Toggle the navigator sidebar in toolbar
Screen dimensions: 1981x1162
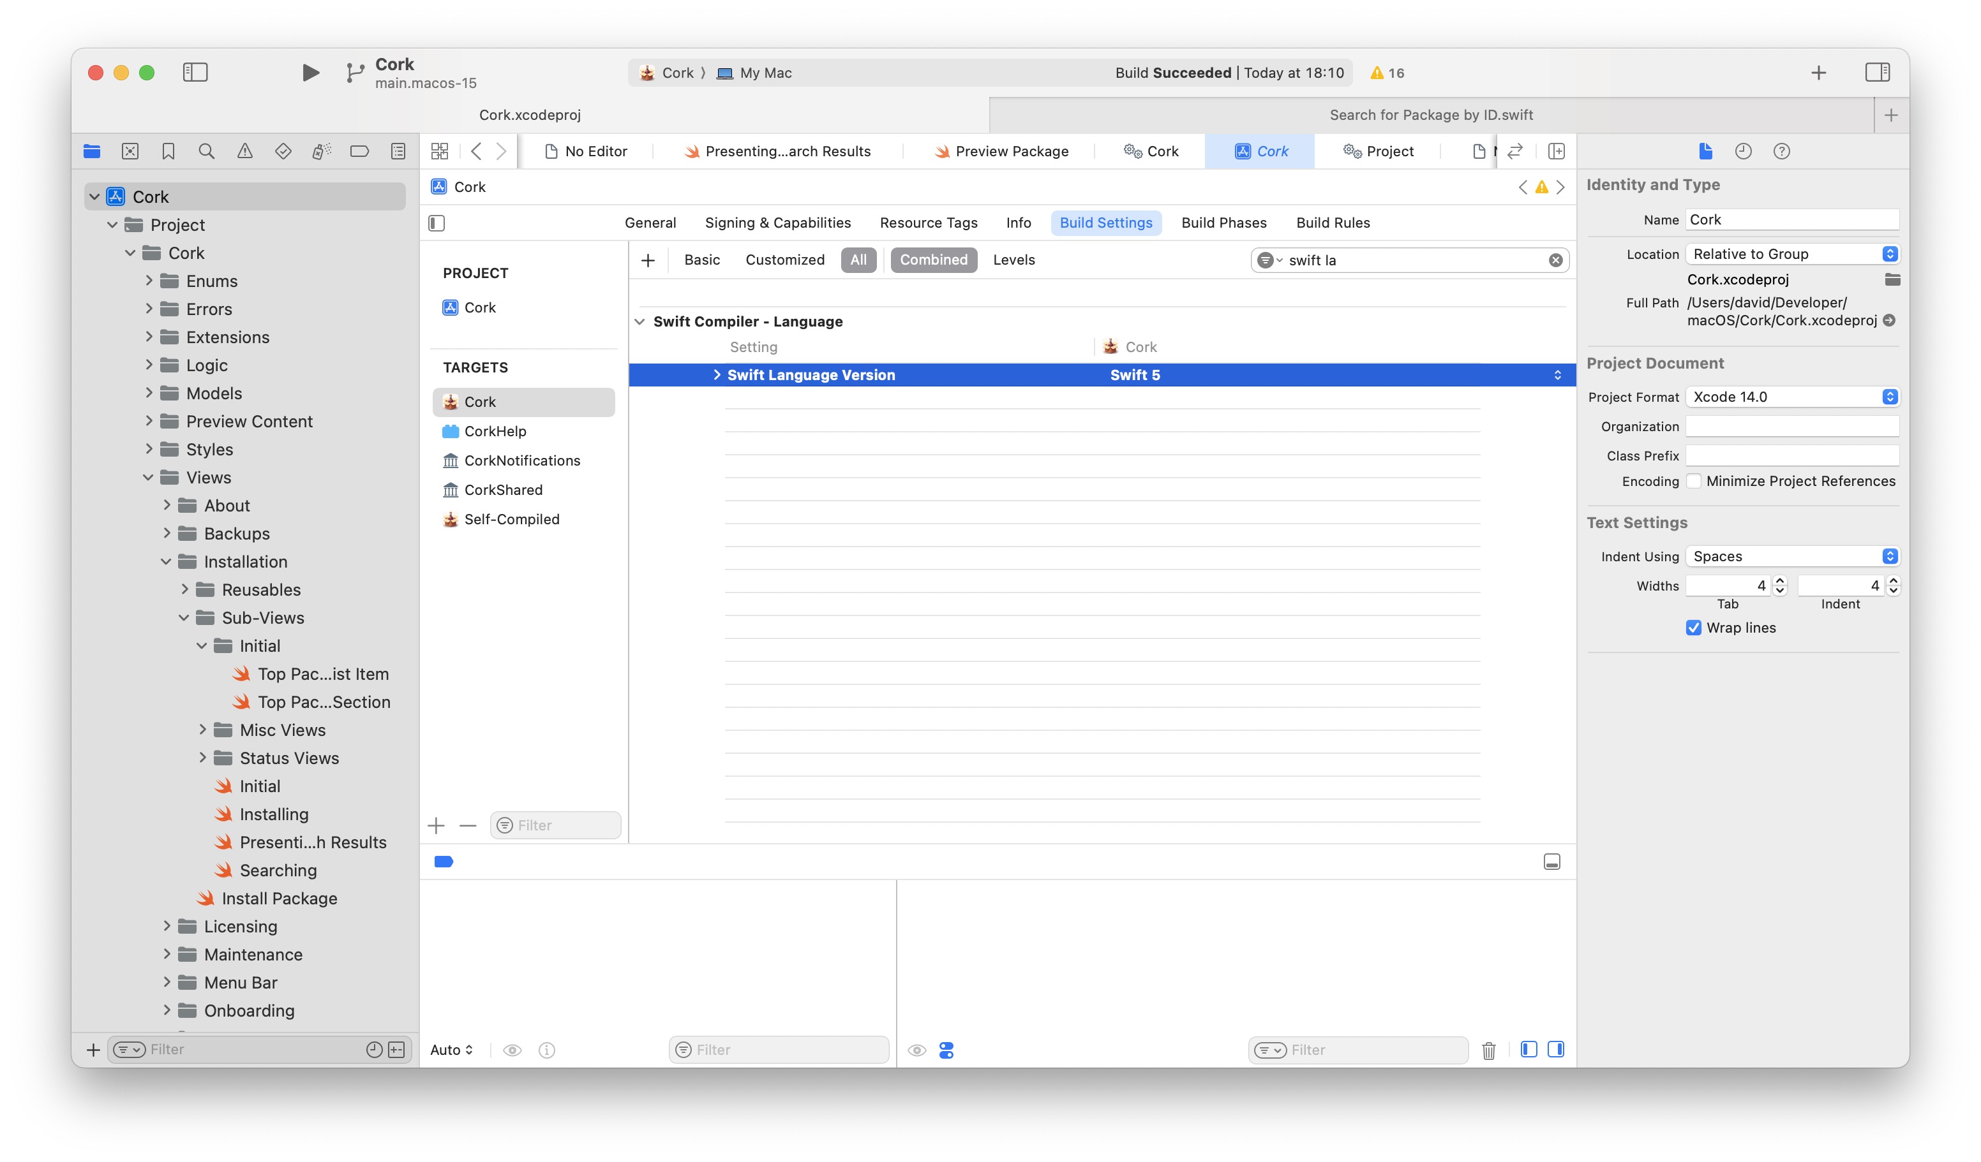195,72
